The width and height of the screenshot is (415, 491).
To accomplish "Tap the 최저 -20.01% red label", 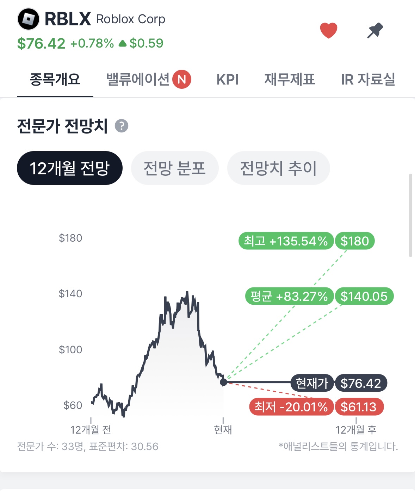I will (291, 407).
